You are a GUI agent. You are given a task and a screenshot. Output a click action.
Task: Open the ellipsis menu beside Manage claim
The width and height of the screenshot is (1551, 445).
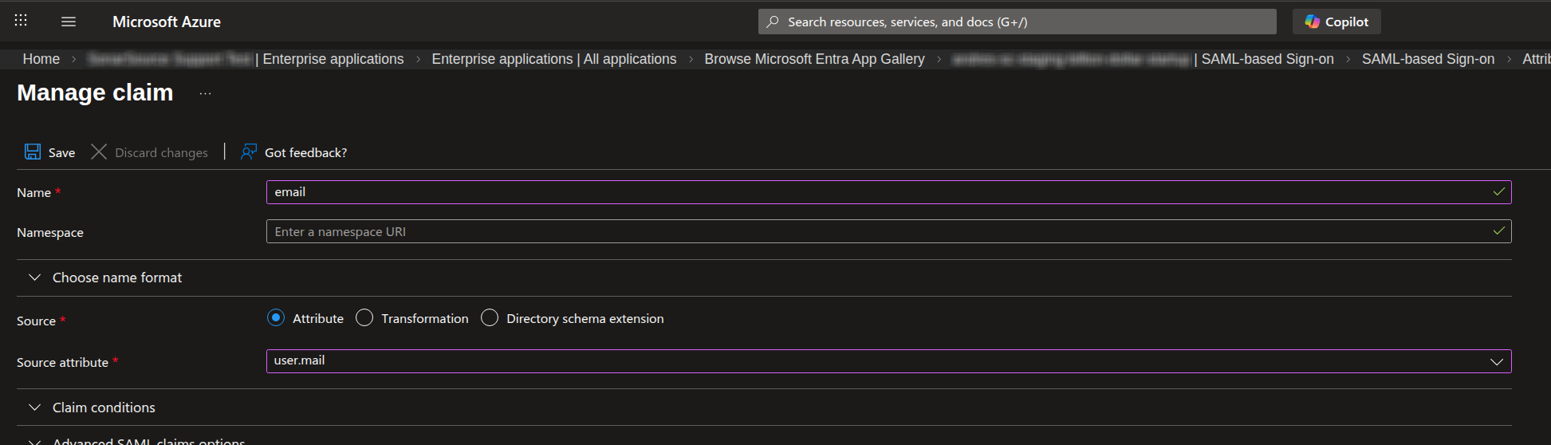pyautogui.click(x=205, y=93)
